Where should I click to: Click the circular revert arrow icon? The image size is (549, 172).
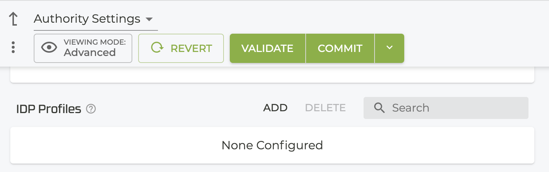[x=158, y=48]
